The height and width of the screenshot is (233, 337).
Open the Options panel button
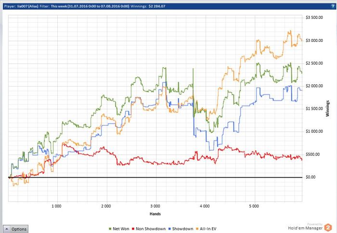tap(15, 229)
